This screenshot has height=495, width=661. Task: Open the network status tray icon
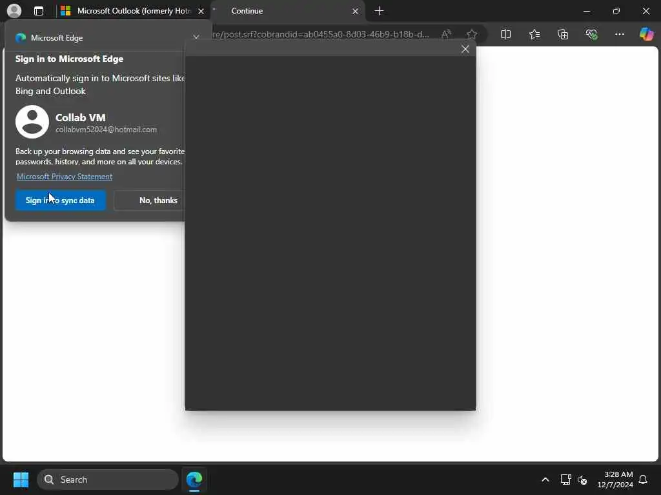pyautogui.click(x=565, y=480)
